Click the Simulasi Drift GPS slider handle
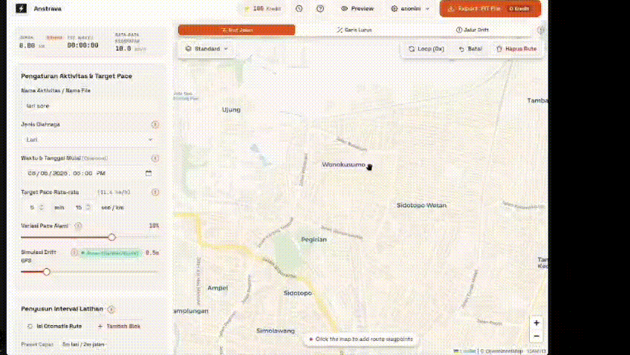Viewport: 630px width, 355px height. tap(47, 272)
